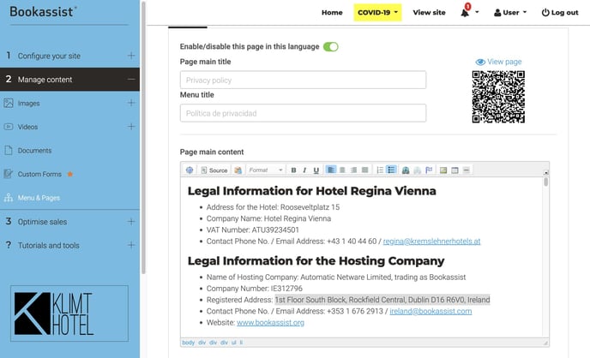Toggle bold formatting in editor toolbar
Viewport: 590px width, 358px height.
[293, 170]
